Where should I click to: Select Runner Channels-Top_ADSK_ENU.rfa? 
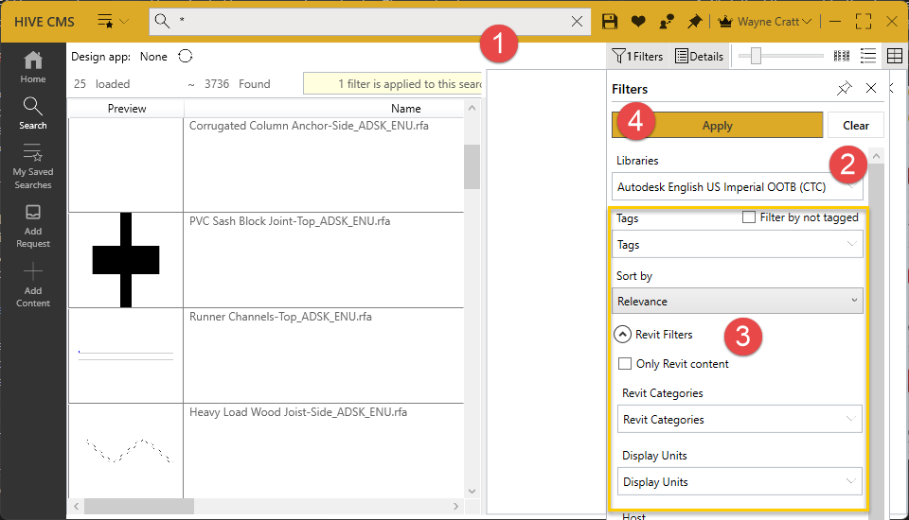tap(280, 317)
